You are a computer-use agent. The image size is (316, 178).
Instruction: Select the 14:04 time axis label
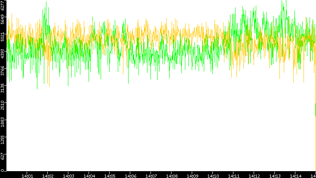89,176
